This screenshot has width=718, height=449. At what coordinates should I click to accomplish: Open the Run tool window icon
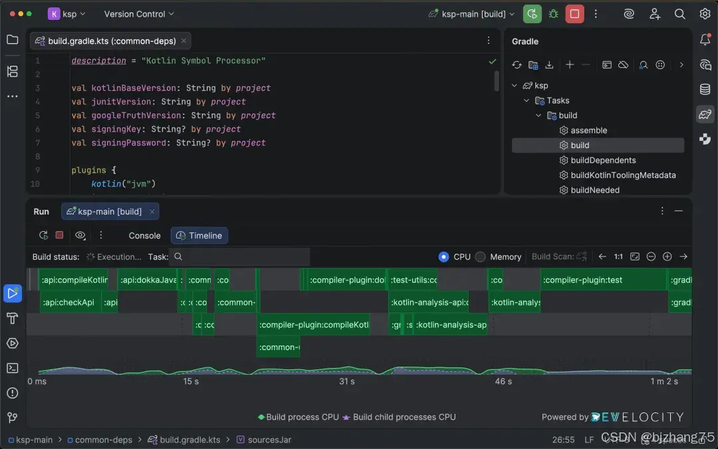tap(13, 294)
